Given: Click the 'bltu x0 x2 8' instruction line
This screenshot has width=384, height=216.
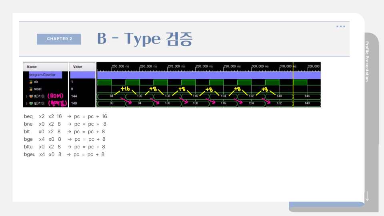Looking at the screenshot, I should (x=64, y=147).
